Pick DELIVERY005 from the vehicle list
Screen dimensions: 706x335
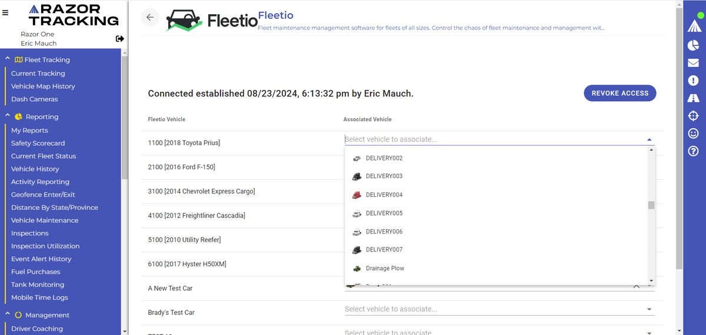tap(497, 213)
